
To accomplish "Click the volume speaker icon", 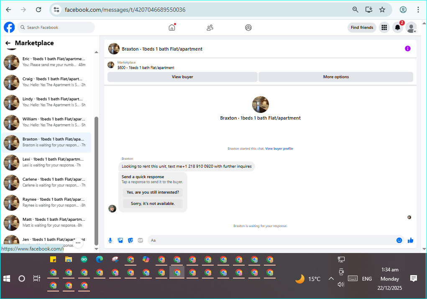I will coord(341,284).
